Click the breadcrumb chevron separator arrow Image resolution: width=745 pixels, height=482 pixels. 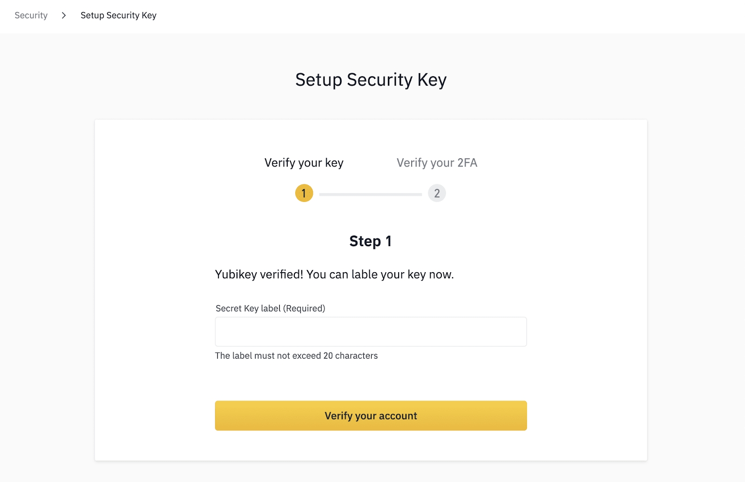pyautogui.click(x=64, y=15)
